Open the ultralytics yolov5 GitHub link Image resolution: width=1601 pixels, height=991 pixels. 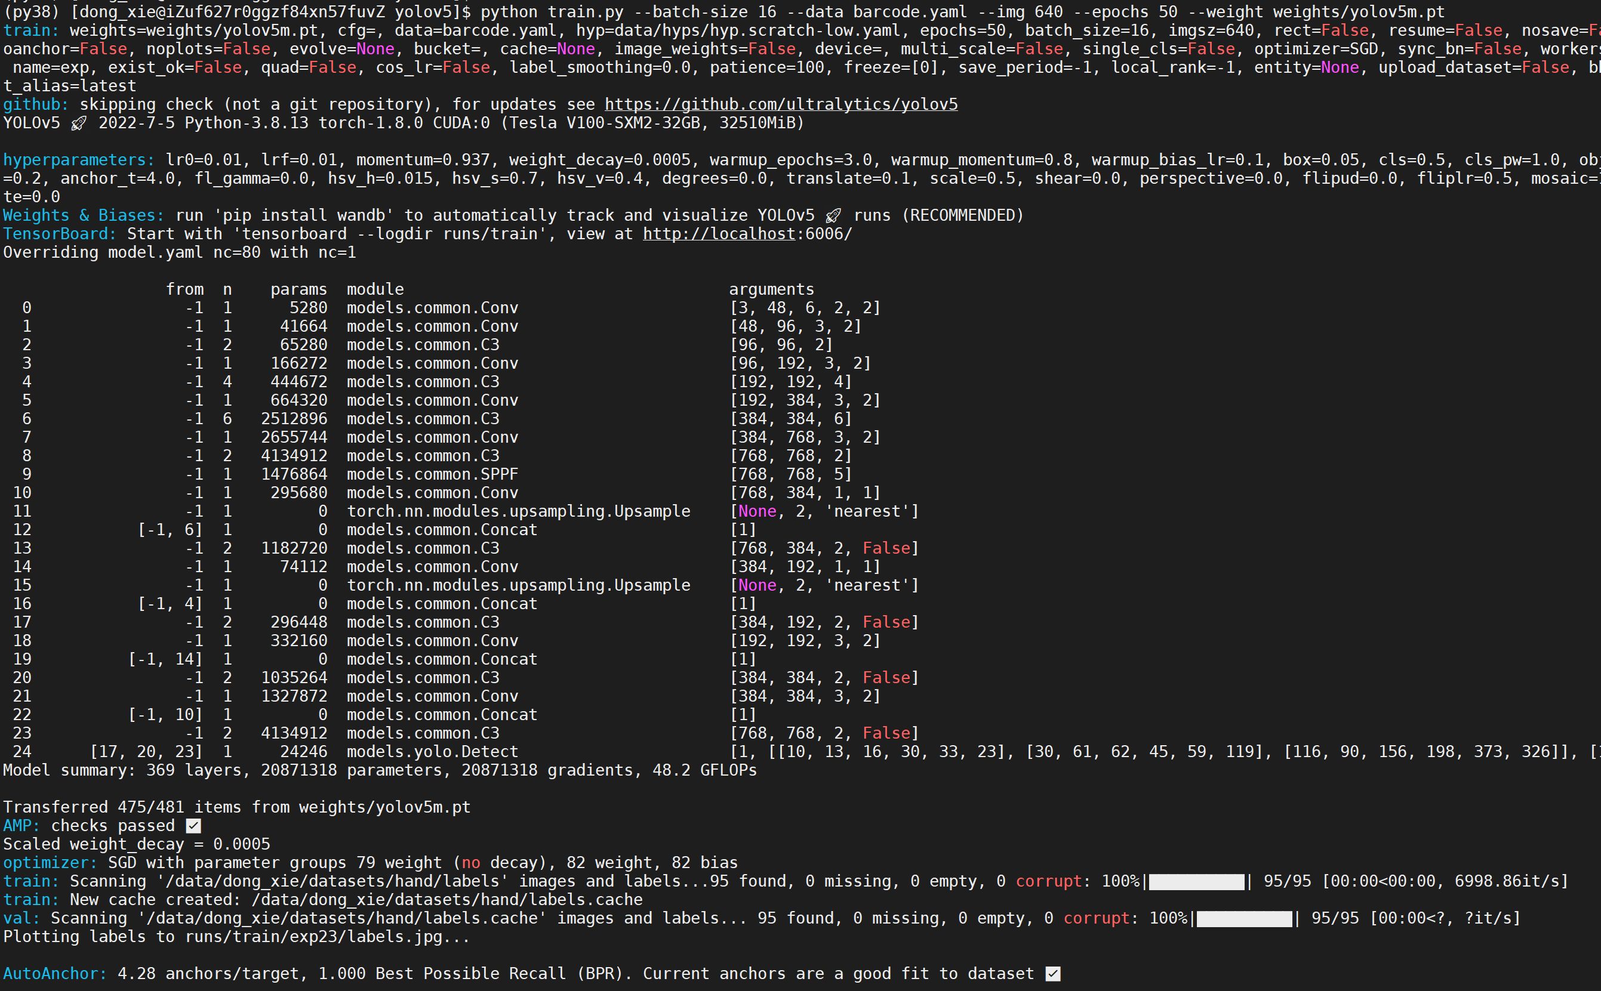[781, 104]
